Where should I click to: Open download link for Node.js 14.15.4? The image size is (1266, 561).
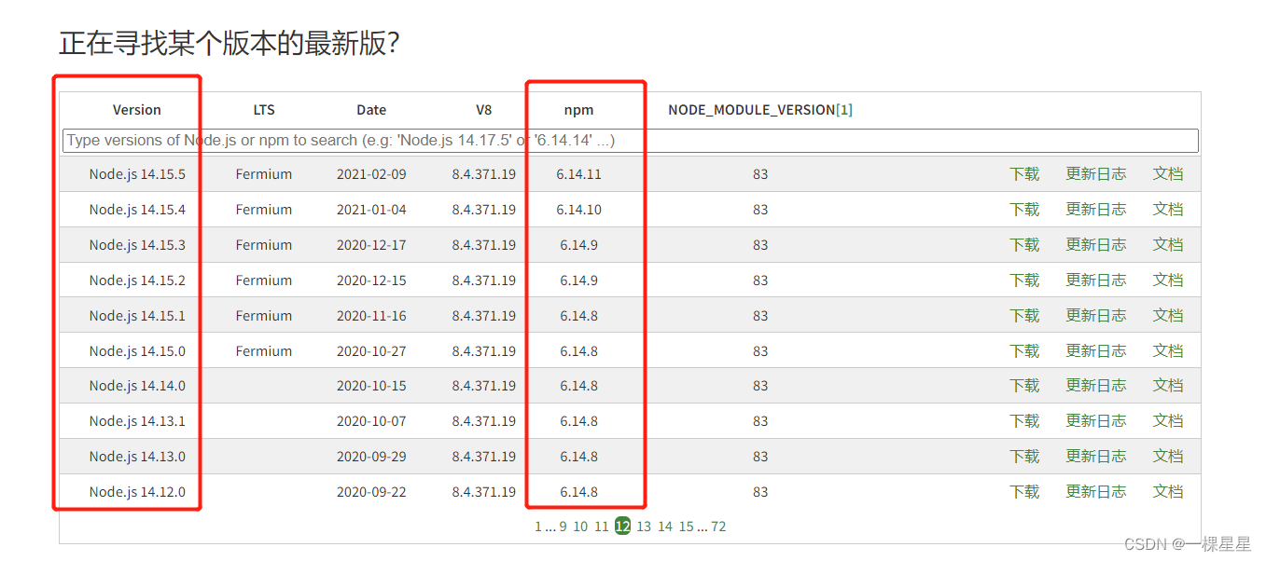[x=1024, y=210]
